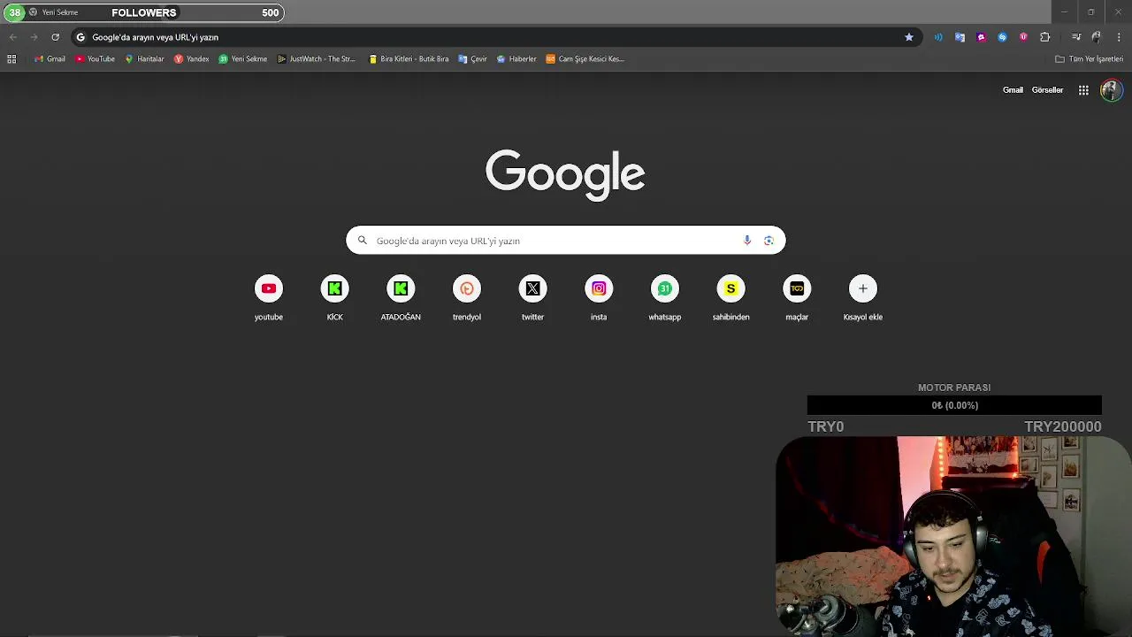1132x637 pixels.
Task: Open Chrome three-dot menu
Action: [x=1119, y=37]
